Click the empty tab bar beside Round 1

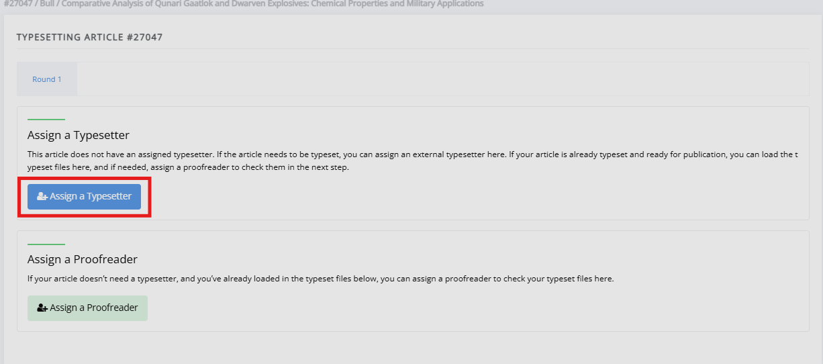click(443, 79)
